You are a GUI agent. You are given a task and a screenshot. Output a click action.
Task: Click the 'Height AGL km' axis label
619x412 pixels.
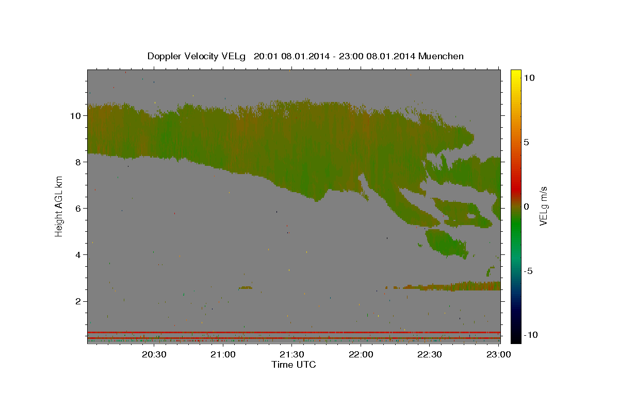[59, 206]
